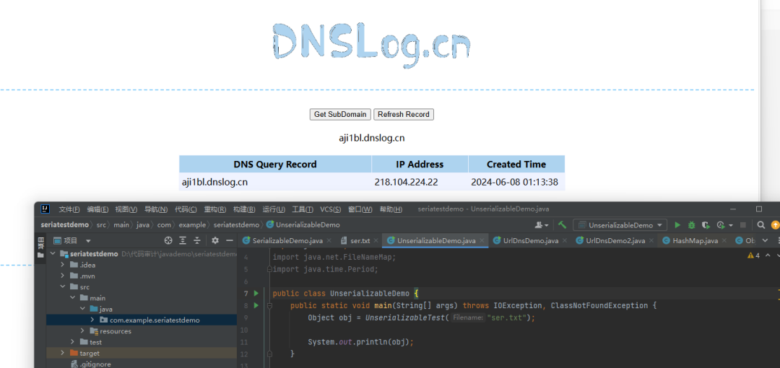Close the UrlDnsDemo2.java tab

pos(651,241)
